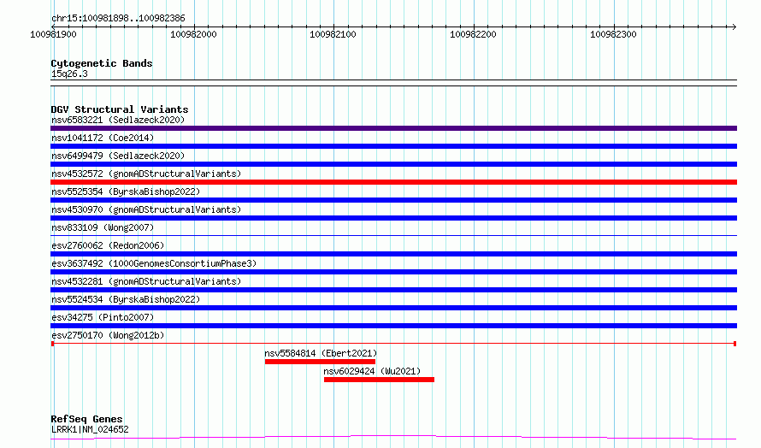
Task: Click the RefSeq Genes track title
Action: (86, 419)
